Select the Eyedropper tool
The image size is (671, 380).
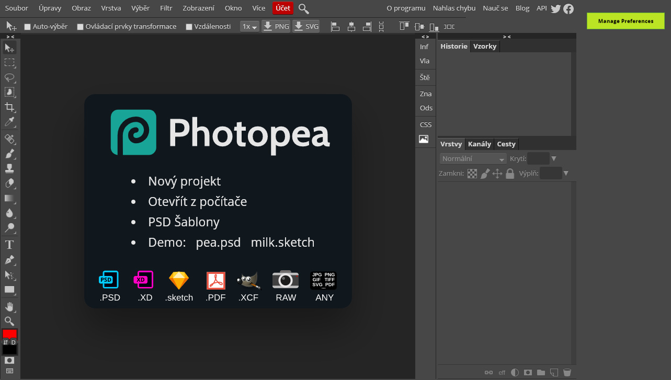[9, 122]
